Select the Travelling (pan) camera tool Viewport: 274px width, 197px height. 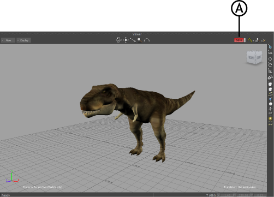click(126, 40)
